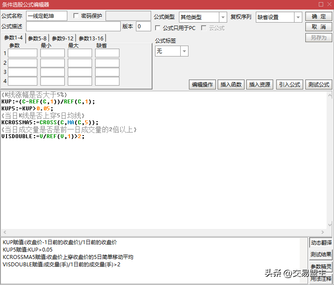Open the 参数13-16 tab
Image resolution: width=334 pixels, height=285 pixels.
coord(91,38)
